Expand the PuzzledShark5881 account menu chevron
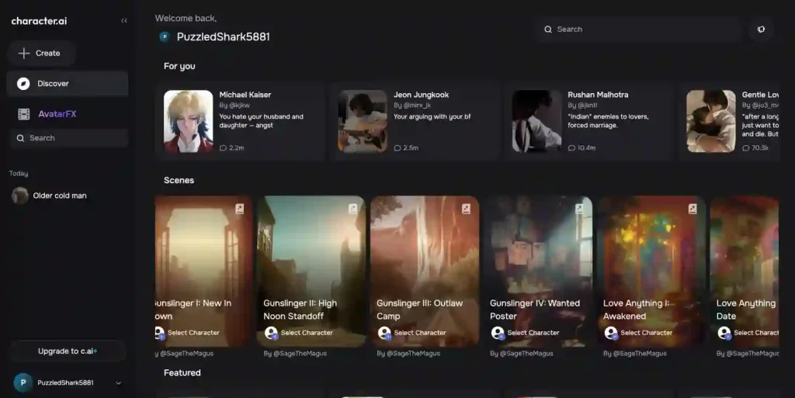 pyautogui.click(x=118, y=383)
